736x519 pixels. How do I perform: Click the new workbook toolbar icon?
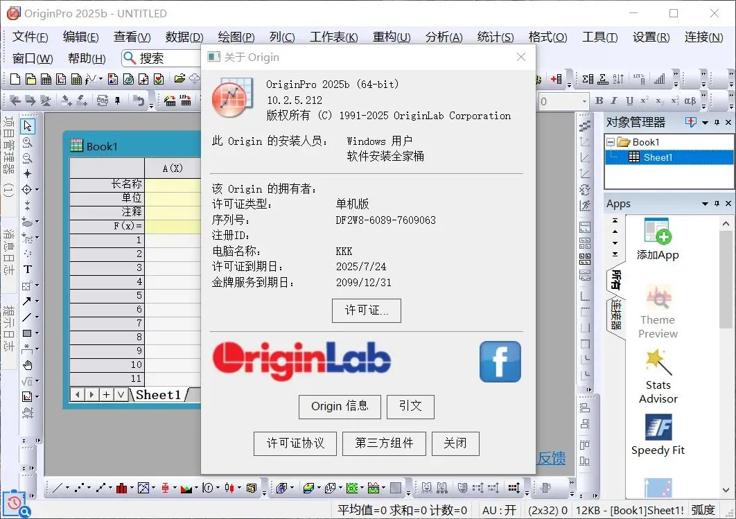pyautogui.click(x=46, y=79)
